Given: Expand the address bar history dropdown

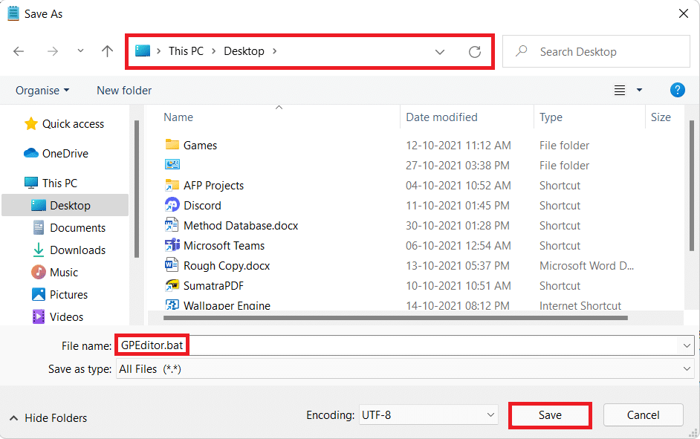Looking at the screenshot, I should [440, 52].
